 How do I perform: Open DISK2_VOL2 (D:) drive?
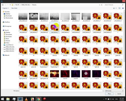9,47
